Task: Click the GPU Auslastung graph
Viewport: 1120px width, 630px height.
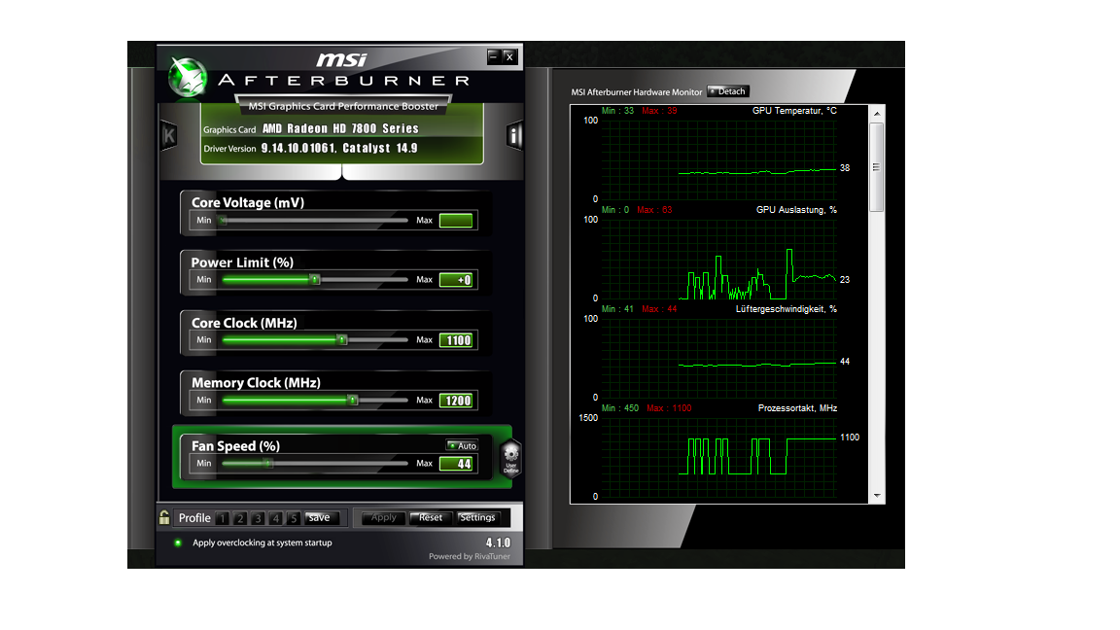Action: click(718, 259)
